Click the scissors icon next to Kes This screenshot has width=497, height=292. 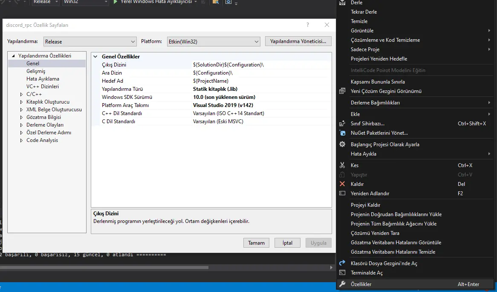tap(342, 165)
